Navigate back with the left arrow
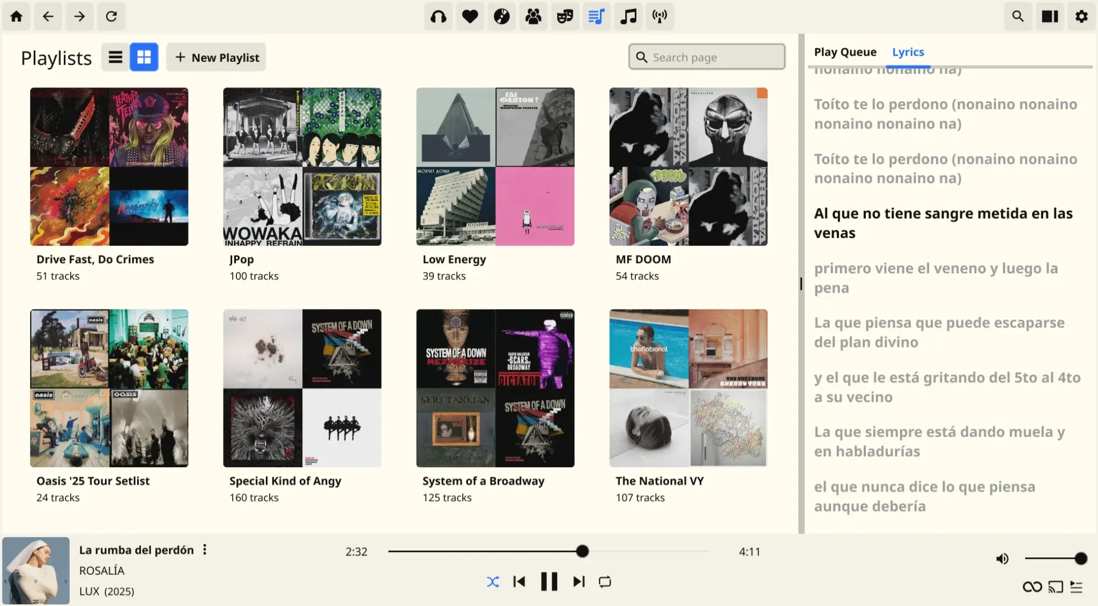The height and width of the screenshot is (606, 1098). (48, 16)
